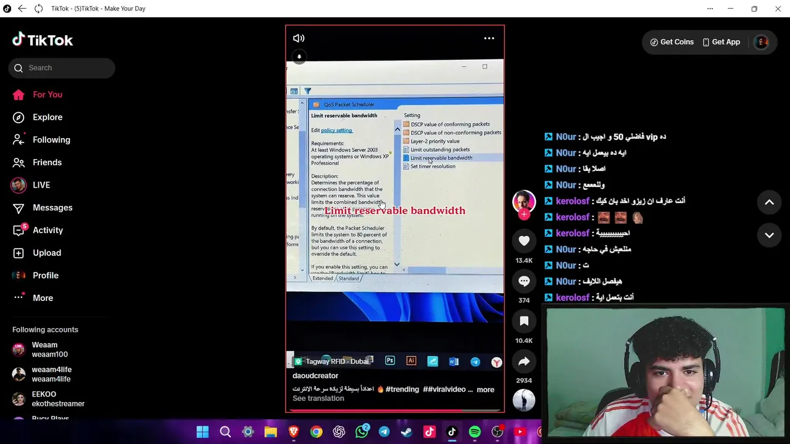Viewport: 790px width, 444px height.
Task: Click the webcam overlay of the streamer
Action: click(665, 372)
